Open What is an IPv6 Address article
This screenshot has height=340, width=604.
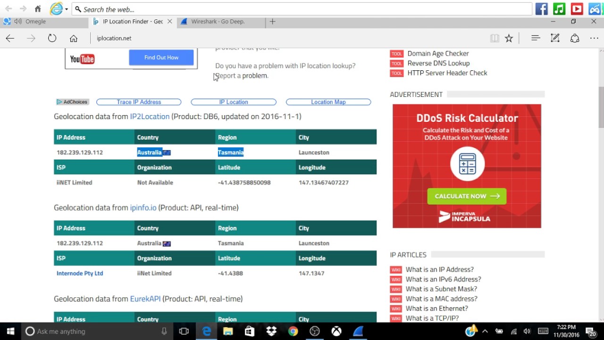444,279
